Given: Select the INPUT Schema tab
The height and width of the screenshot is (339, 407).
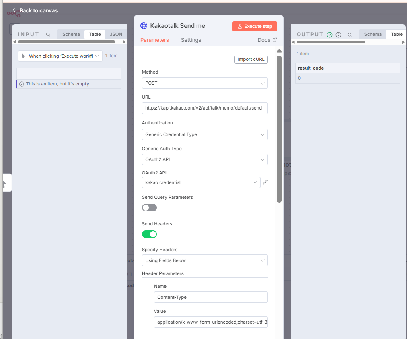Looking at the screenshot, I should click(71, 34).
